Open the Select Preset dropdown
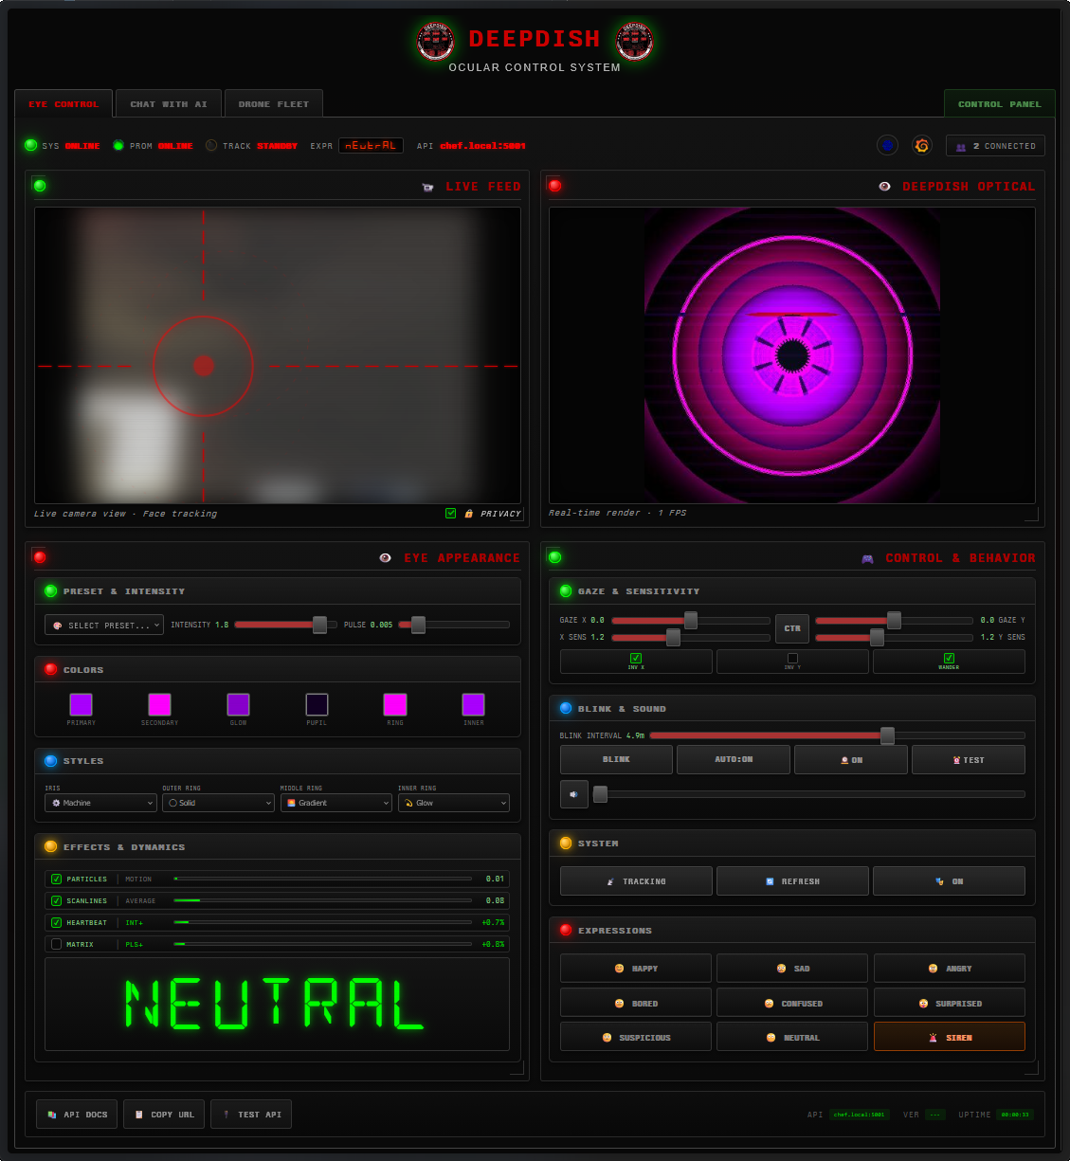 click(104, 626)
